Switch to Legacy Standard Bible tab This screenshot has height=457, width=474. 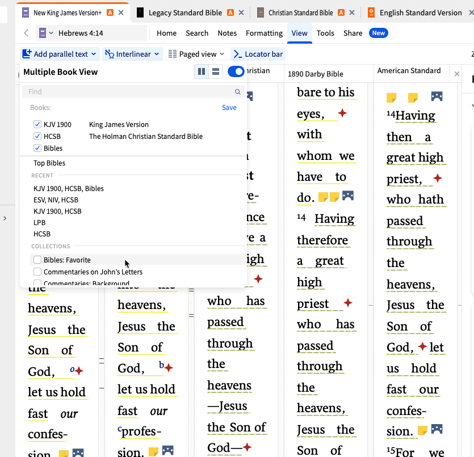pyautogui.click(x=185, y=12)
